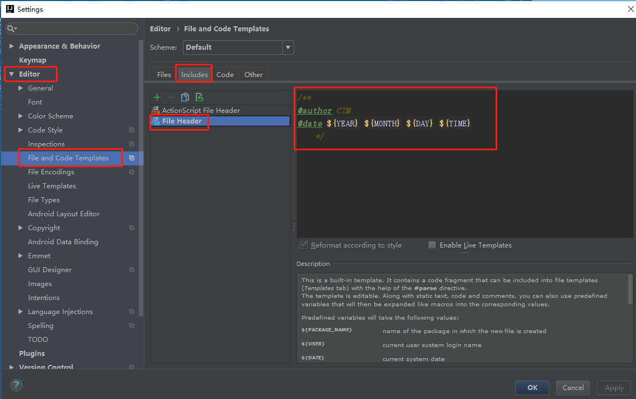Click the IntelliJ logo in the title bar
Viewport: 636px width, 399px height.
[10, 9]
